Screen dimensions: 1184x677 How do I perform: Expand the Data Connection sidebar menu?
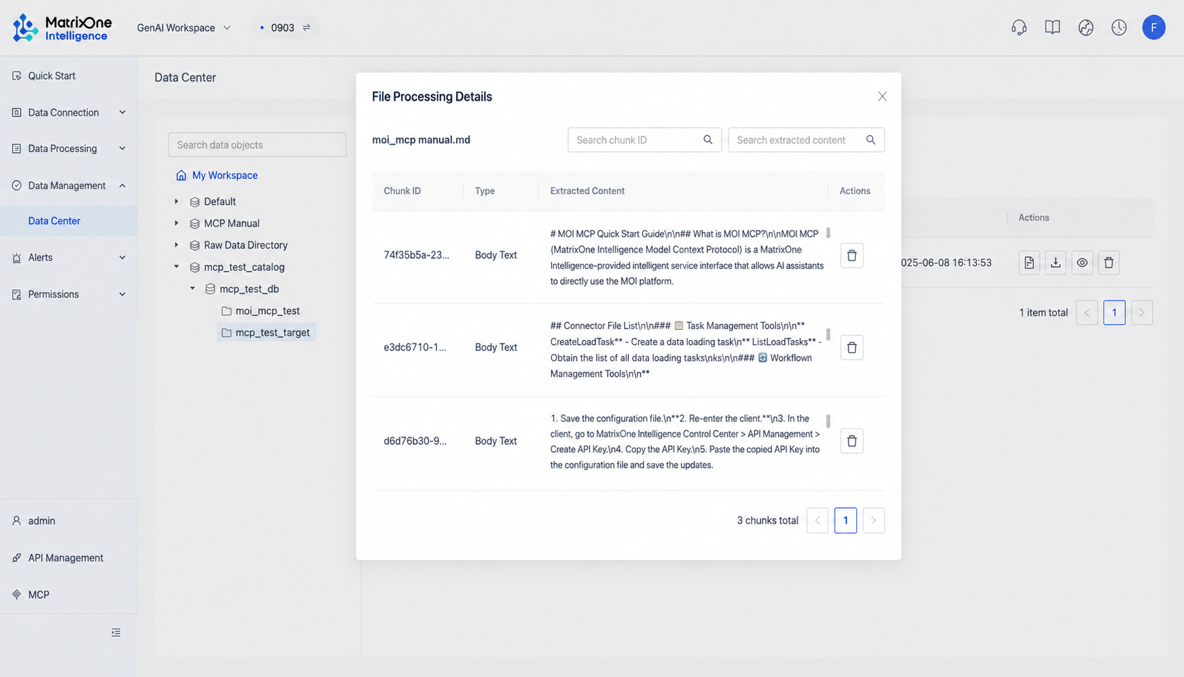[69, 113]
